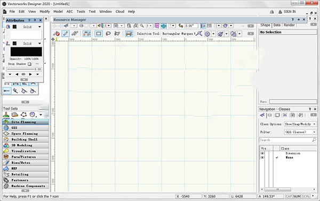Select the Lasso Marquee mode icon
The height and width of the screenshot is (201, 320).
point(108,33)
